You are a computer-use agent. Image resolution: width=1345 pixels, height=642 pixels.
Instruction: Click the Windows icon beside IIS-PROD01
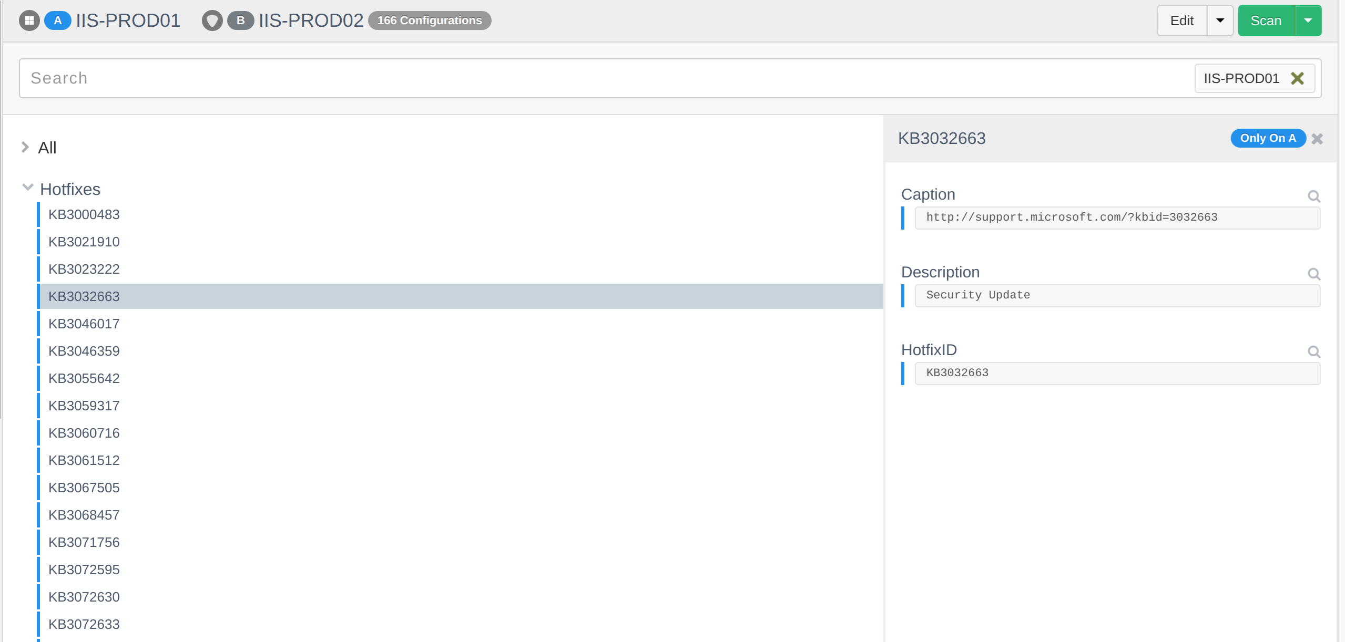(x=29, y=20)
